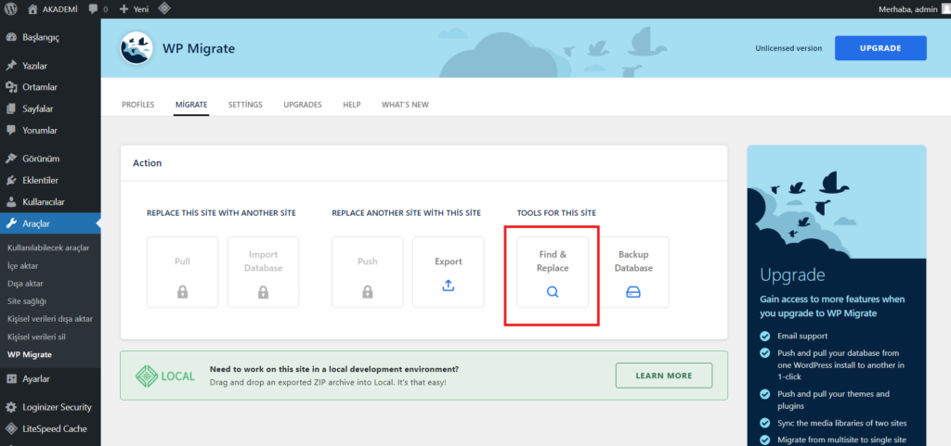Viewport: 951px width, 446px height.
Task: Open Kişisel verileri dışa aktar
Action: click(50, 318)
